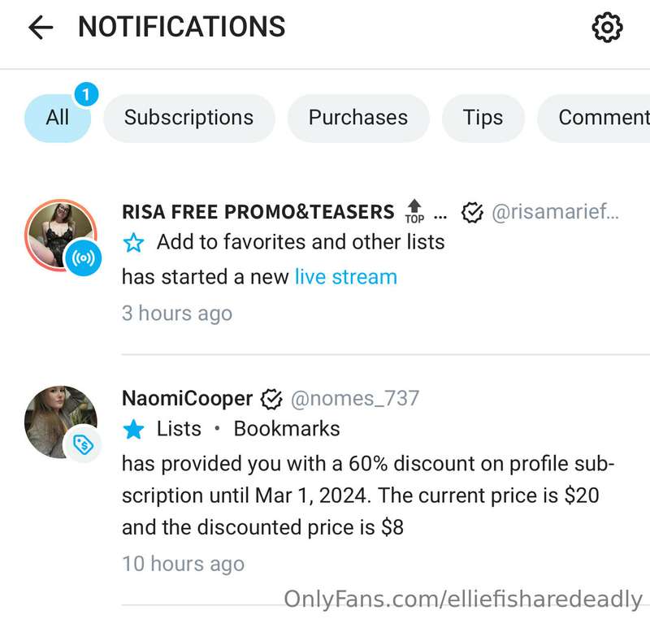The height and width of the screenshot is (619, 650).
Task: Open the @nomes_737 profile handle
Action: tap(355, 399)
